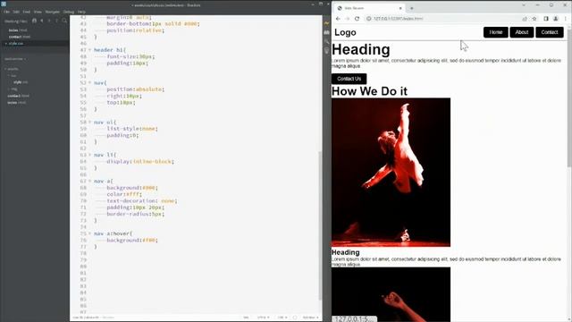Reload the page in Chrome
Viewport: 572px width, 322px height.
coord(357,19)
